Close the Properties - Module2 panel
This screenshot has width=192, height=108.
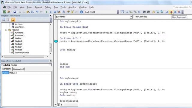coord(51,61)
